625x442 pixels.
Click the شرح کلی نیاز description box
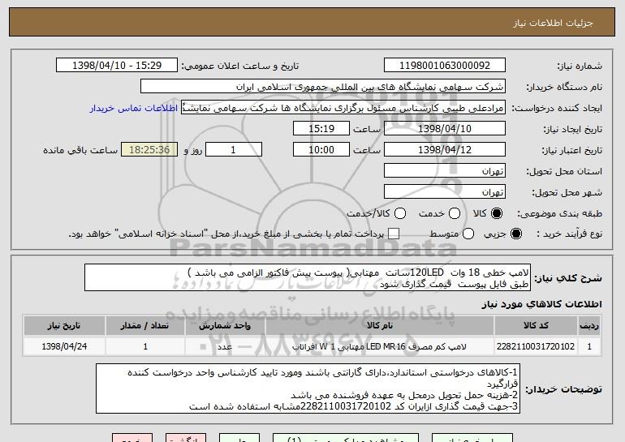pyautogui.click(x=308, y=277)
